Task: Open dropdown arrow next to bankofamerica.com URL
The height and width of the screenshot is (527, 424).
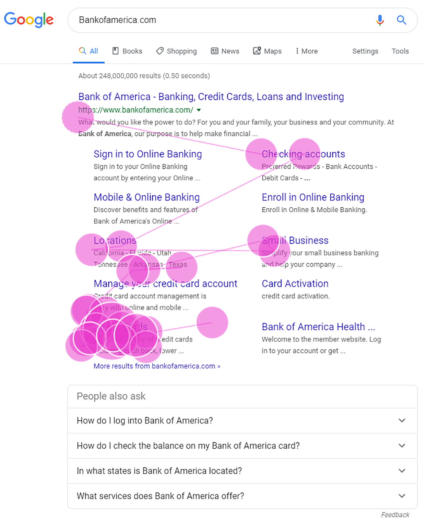Action: click(x=199, y=110)
